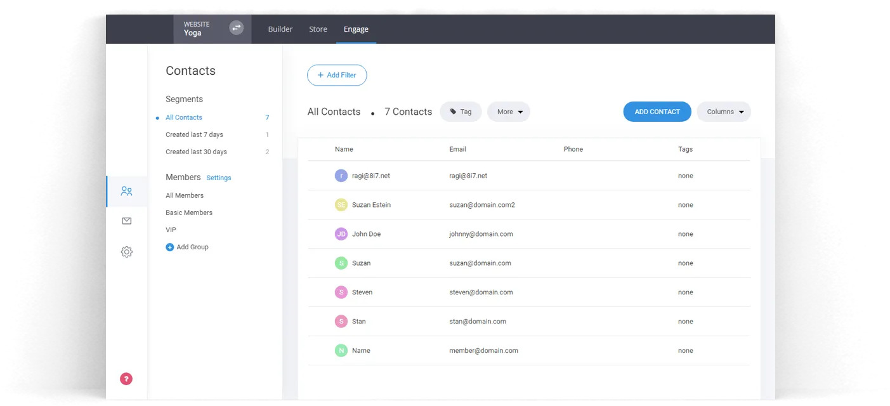Open the email envelope icon in sidebar

pos(126,221)
